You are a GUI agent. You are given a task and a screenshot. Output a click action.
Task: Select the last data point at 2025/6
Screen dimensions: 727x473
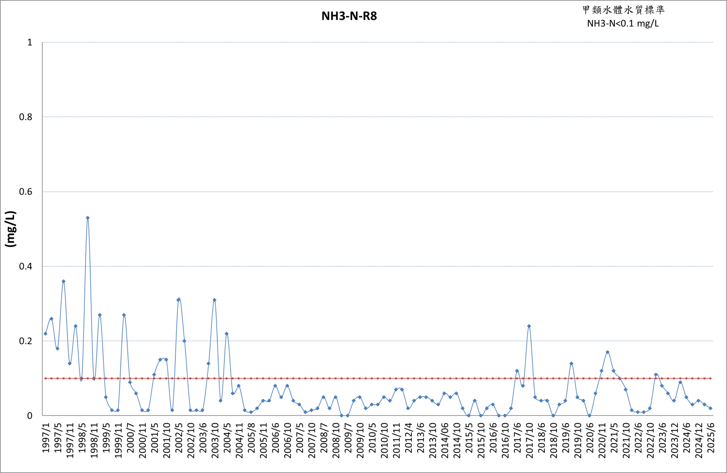point(710,408)
